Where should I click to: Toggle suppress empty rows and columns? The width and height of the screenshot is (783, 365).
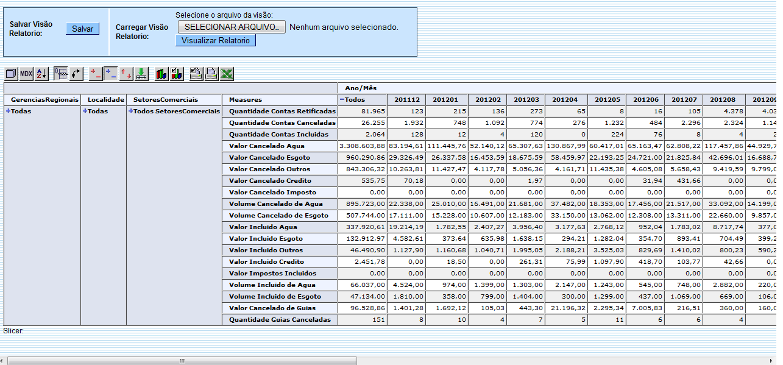tap(61, 74)
